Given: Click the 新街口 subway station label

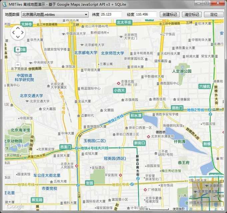Looking at the screenshot, I should [x=139, y=143].
